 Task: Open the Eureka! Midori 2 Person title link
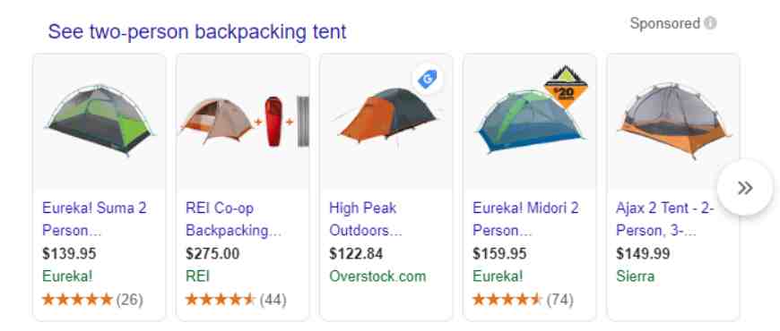tap(525, 219)
